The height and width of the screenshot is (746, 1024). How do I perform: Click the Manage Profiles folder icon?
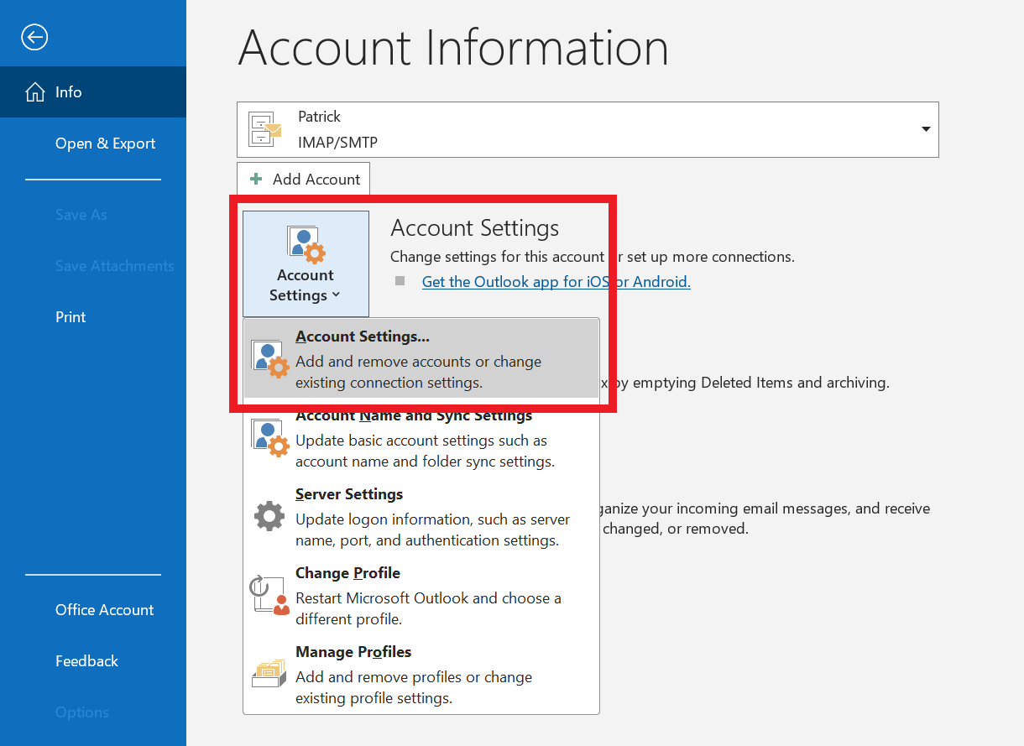269,674
